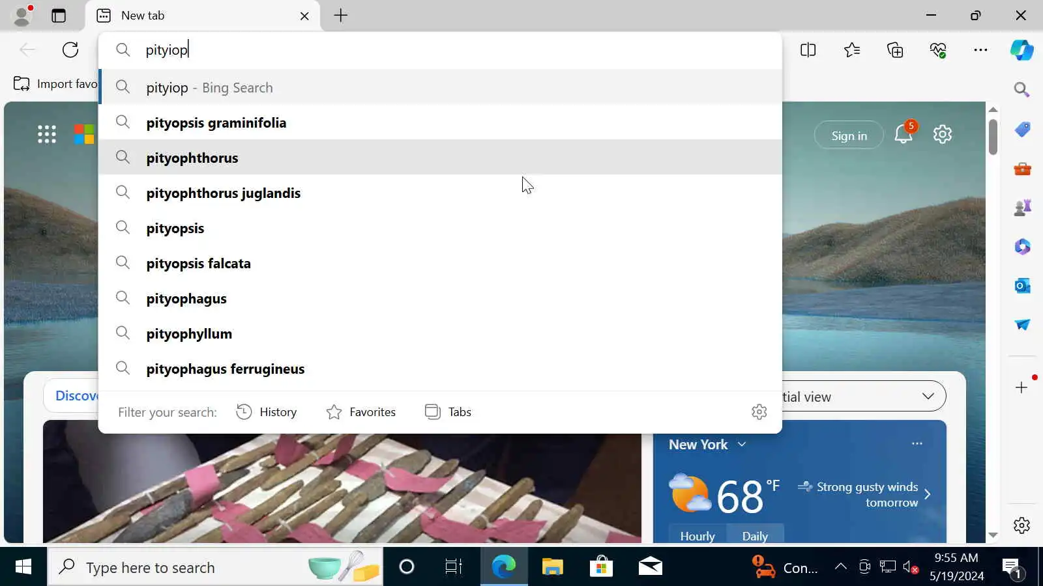1043x586 pixels.
Task: Open the Action Center notifications
Action: tap(1011, 568)
